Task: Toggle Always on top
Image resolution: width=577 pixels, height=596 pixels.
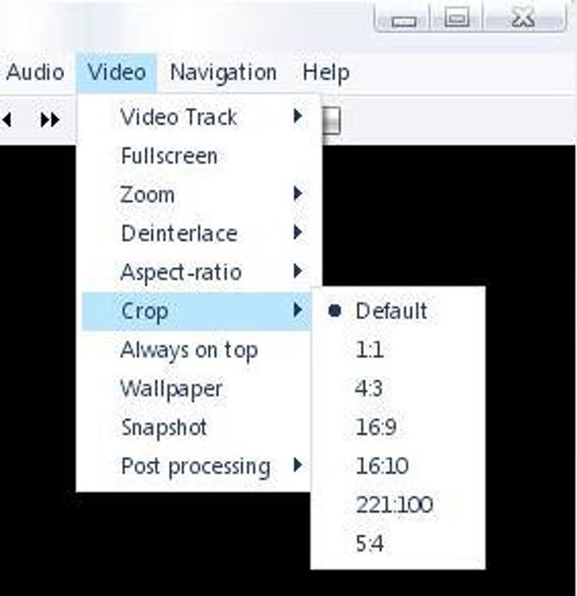Action: [189, 350]
